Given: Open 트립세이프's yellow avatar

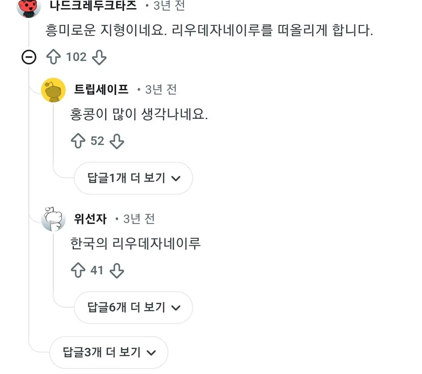Looking at the screenshot, I should pyautogui.click(x=53, y=90).
